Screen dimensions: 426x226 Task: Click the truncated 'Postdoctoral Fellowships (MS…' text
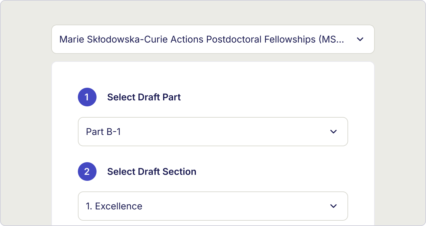coord(276,40)
